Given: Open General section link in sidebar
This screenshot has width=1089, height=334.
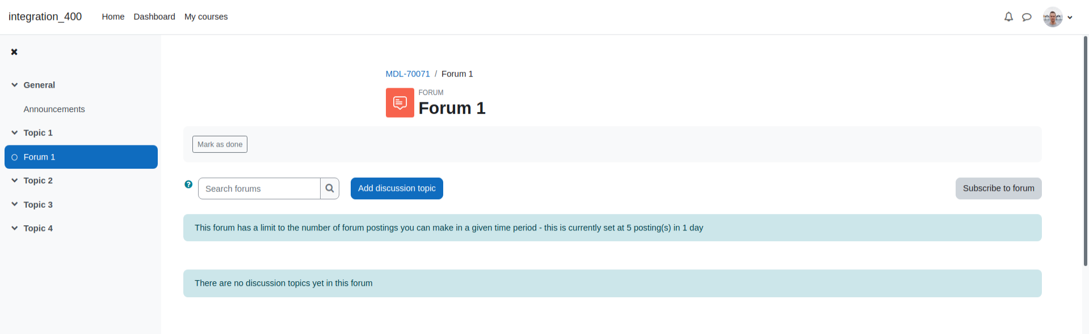Looking at the screenshot, I should [x=39, y=85].
